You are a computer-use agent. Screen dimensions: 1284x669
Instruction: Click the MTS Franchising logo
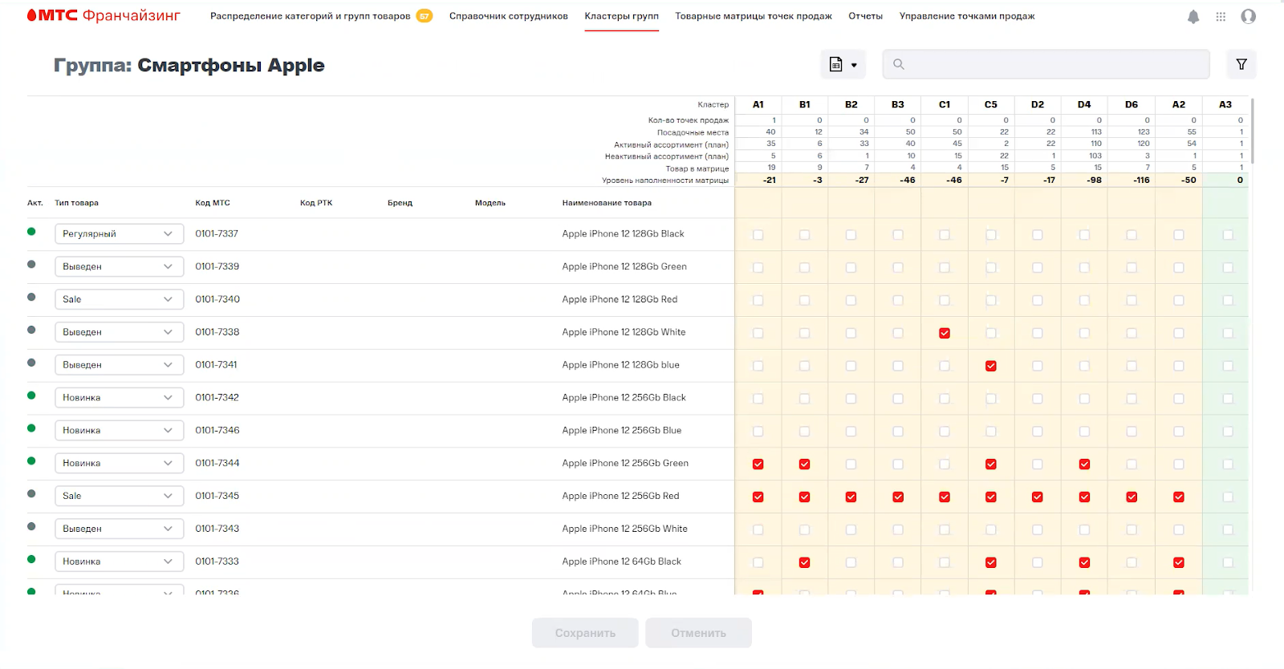coord(104,15)
